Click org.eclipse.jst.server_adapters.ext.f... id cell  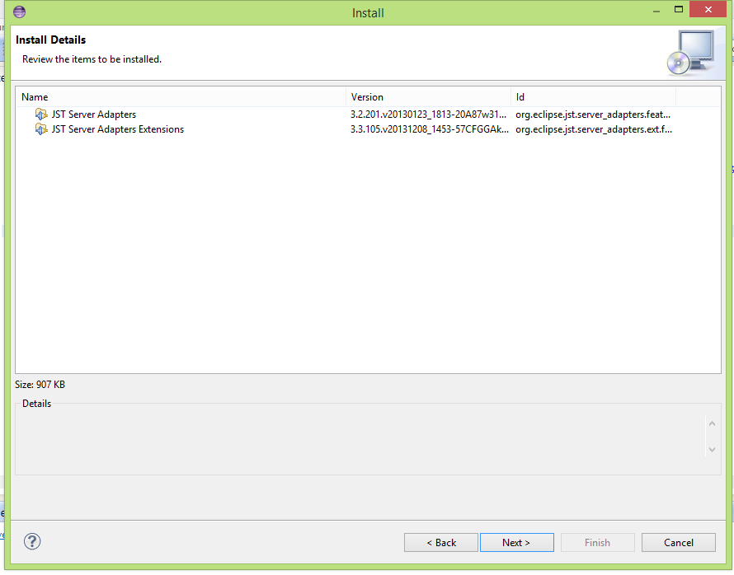point(594,129)
